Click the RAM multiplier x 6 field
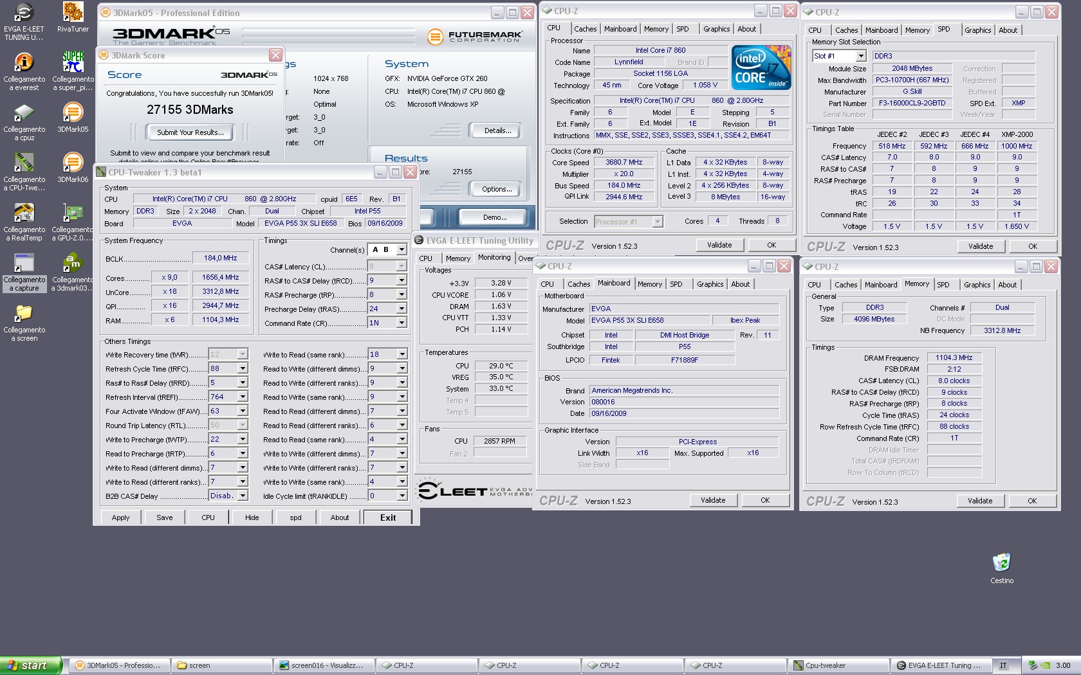1081x675 pixels. click(x=170, y=319)
